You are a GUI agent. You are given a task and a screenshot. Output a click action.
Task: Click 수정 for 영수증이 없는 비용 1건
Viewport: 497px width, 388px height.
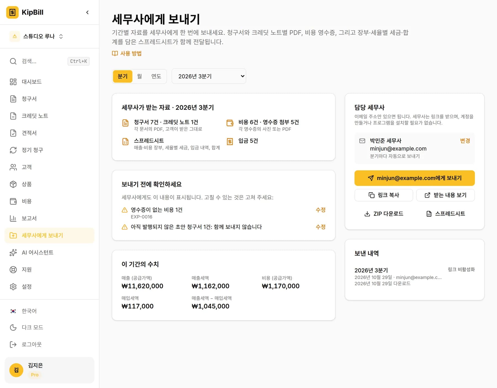click(321, 210)
